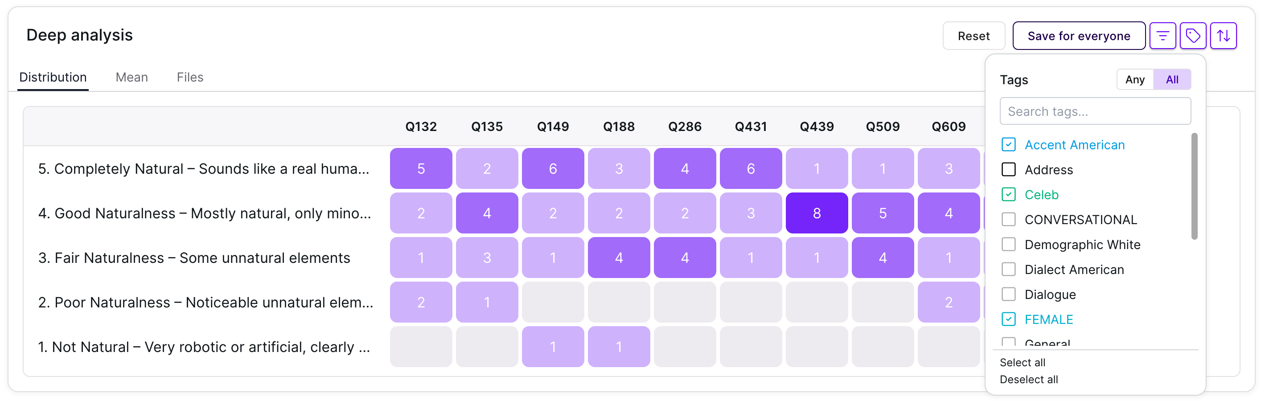Enable the Dialogue tag checkbox
The width and height of the screenshot is (1265, 401).
point(1009,295)
